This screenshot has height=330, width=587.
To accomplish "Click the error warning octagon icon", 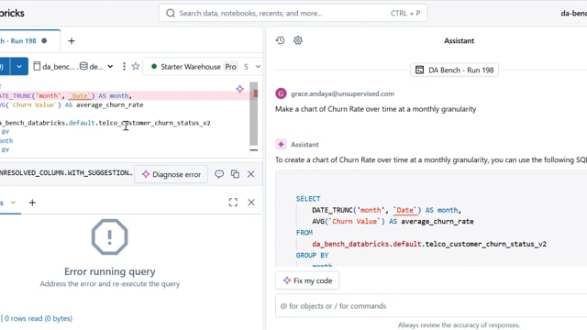I will [x=110, y=236].
